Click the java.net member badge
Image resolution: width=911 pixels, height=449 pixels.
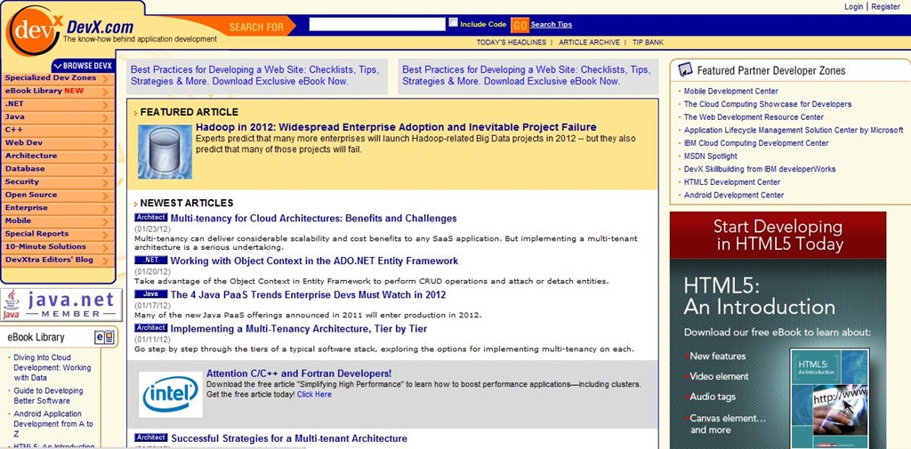pos(61,305)
